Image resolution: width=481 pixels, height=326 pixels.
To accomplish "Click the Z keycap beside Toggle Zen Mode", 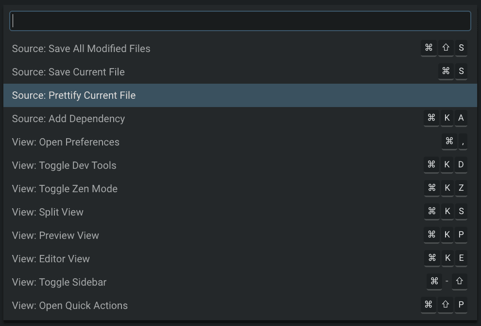I will 461,188.
